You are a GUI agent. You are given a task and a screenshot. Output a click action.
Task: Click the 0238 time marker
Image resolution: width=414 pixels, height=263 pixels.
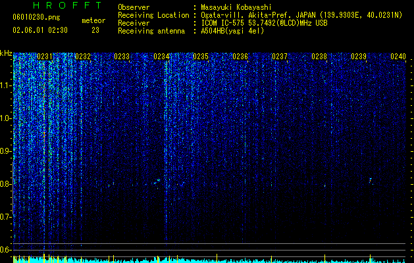point(319,57)
